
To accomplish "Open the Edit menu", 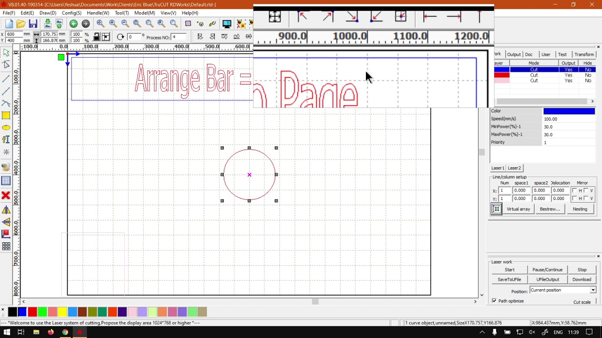I will [27, 13].
